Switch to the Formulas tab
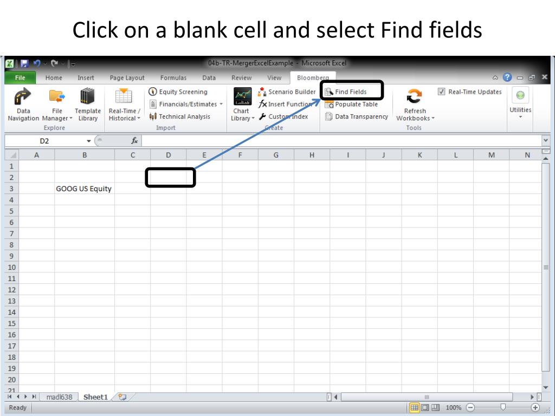The image size is (555, 416). [173, 78]
